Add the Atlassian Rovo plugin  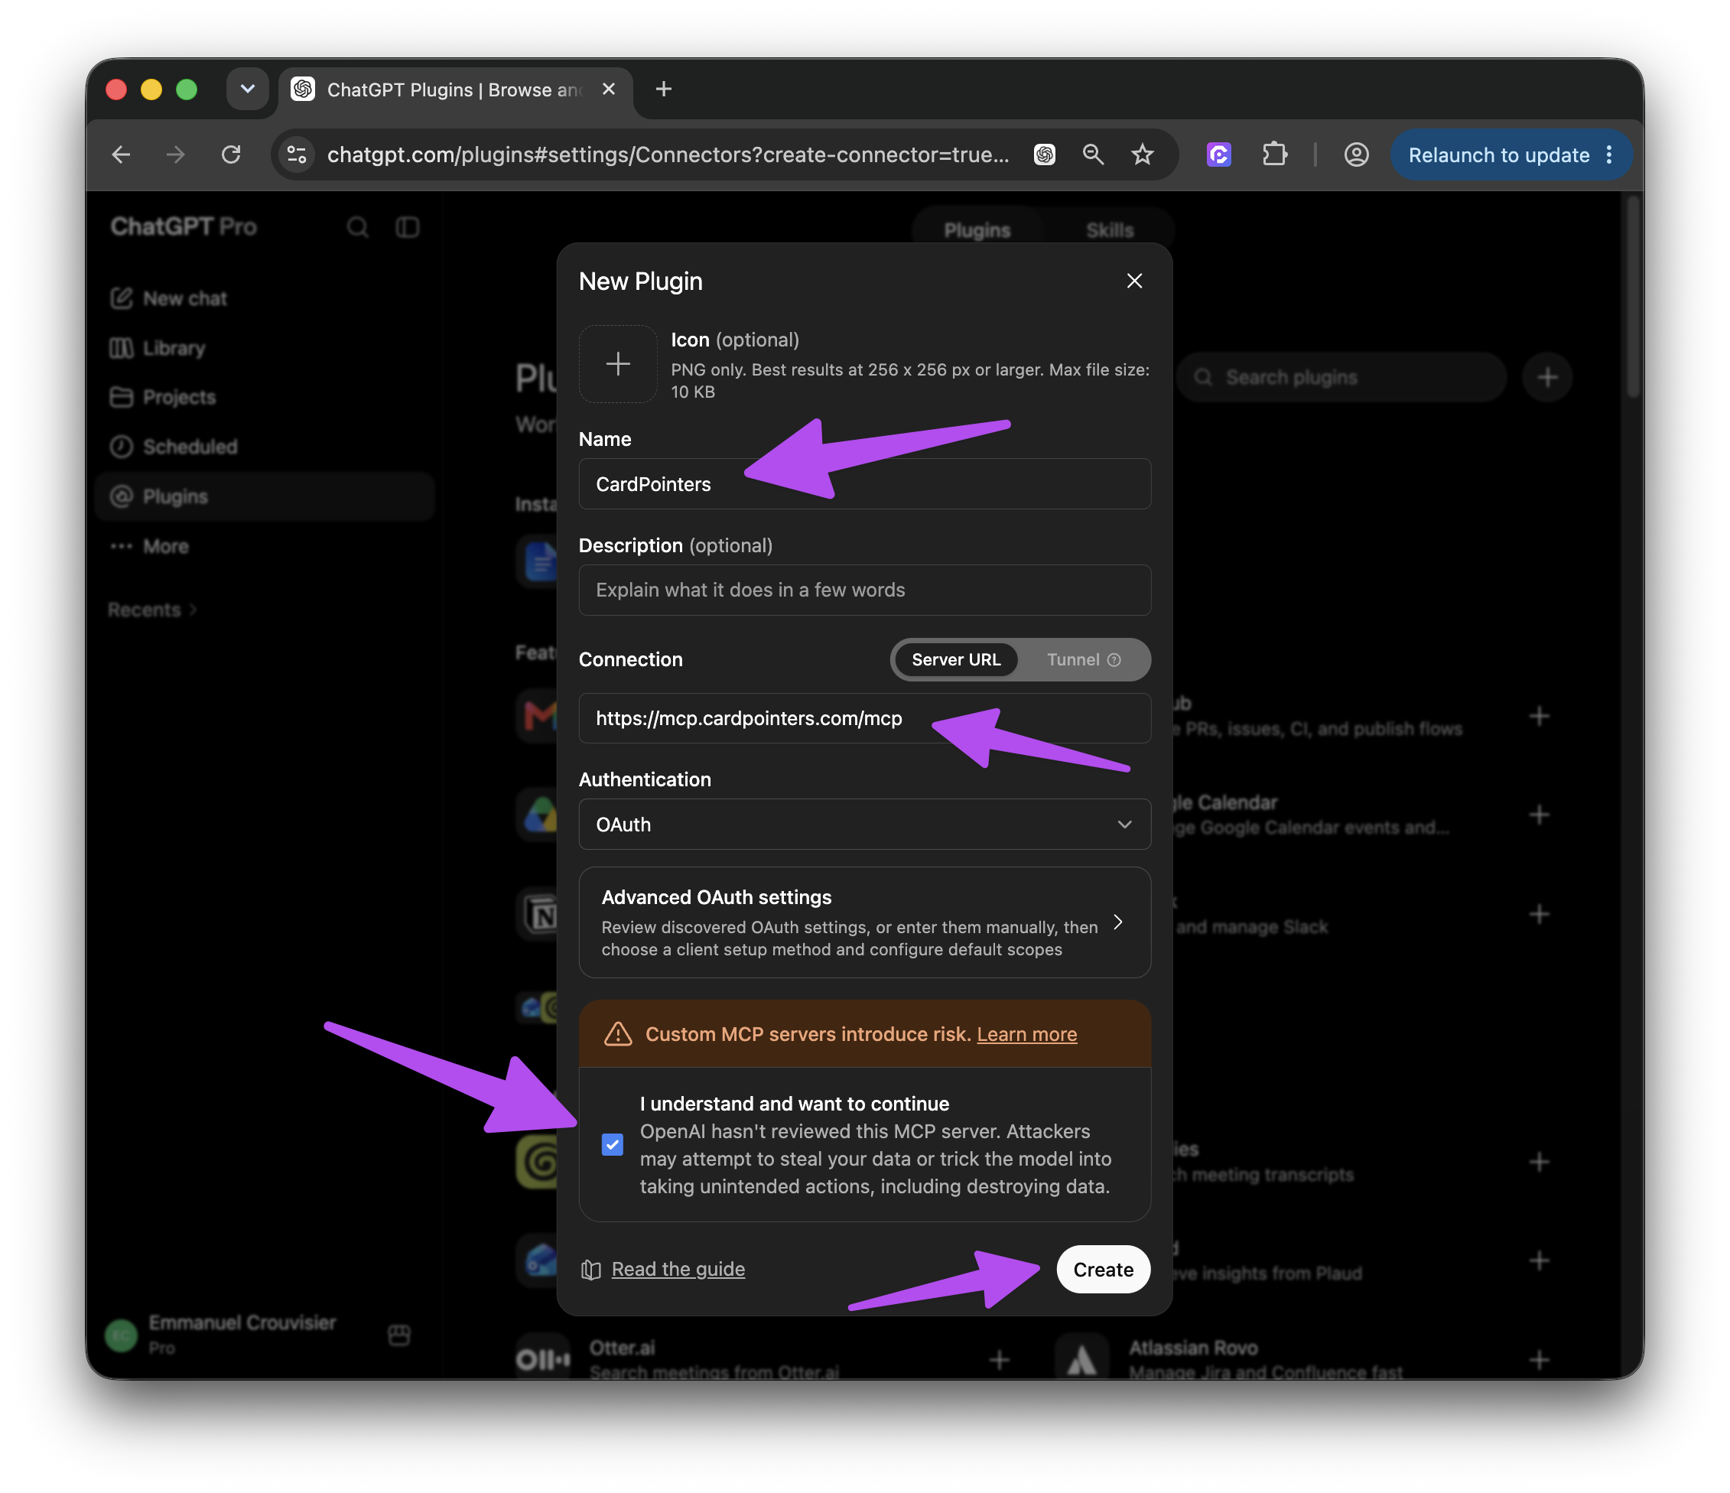[1539, 1359]
